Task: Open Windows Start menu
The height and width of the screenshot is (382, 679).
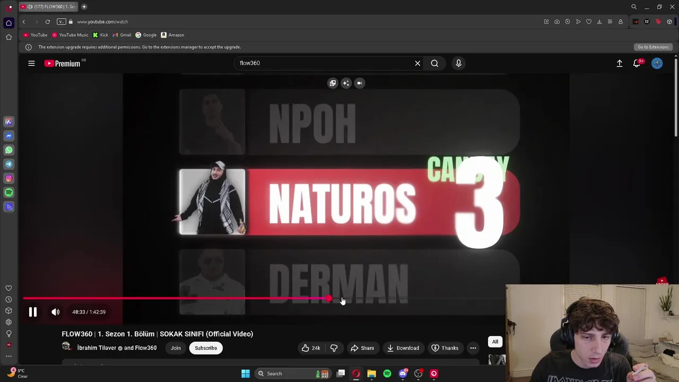Action: pyautogui.click(x=245, y=374)
